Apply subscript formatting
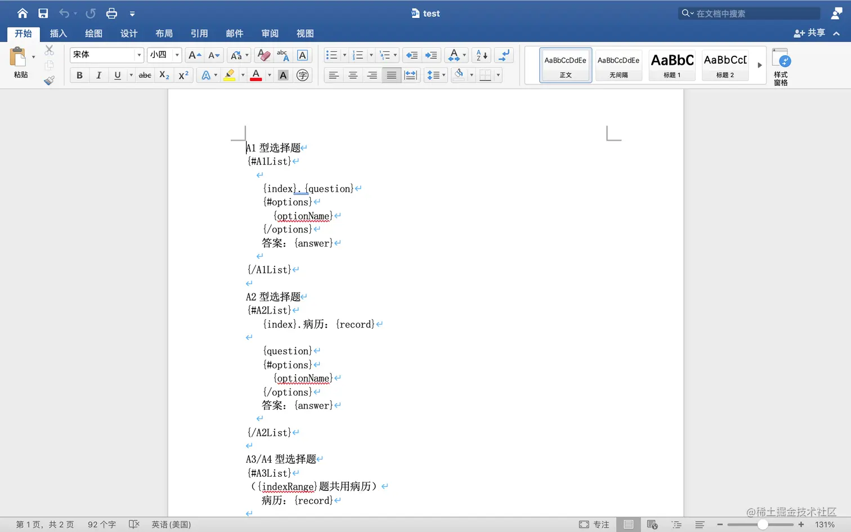The image size is (851, 532). coord(163,74)
